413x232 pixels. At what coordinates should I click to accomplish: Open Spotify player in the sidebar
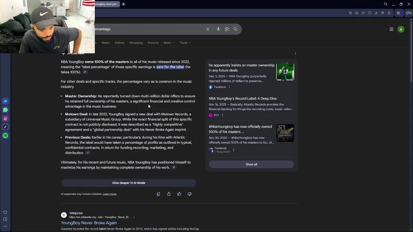[5, 136]
